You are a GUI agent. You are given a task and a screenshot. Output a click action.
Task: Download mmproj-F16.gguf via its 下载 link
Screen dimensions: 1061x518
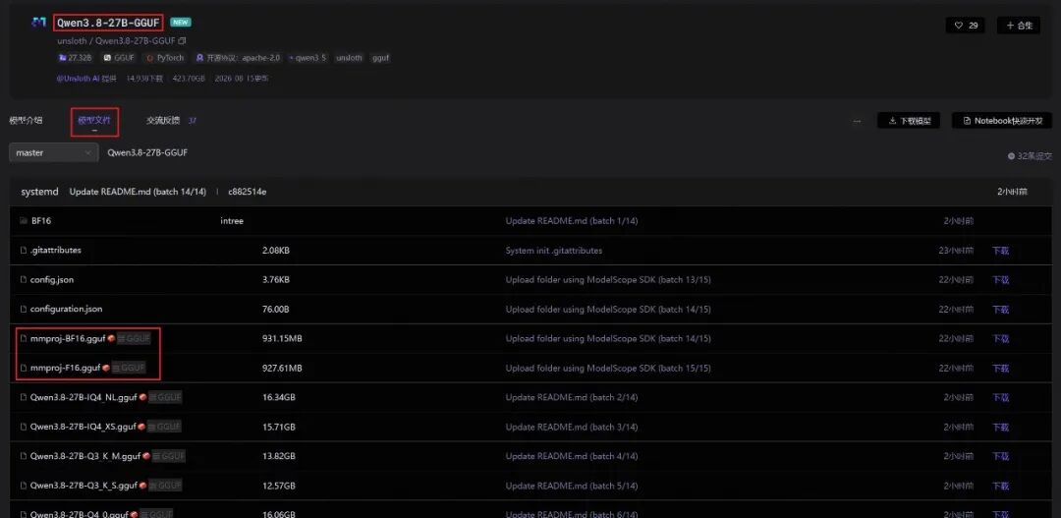point(1000,369)
